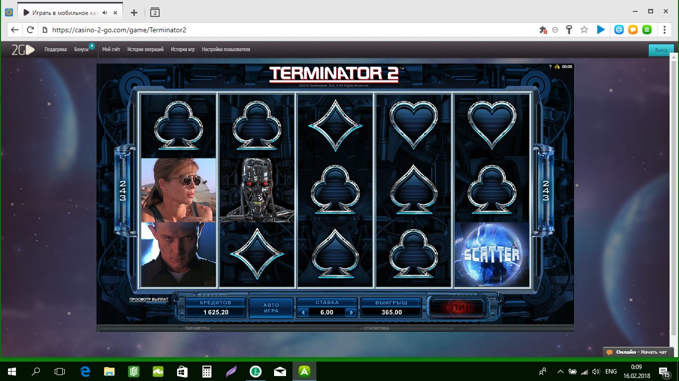The height and width of the screenshot is (381, 679).
Task: Open the Windows Store taskbar icon
Action: tap(182, 371)
